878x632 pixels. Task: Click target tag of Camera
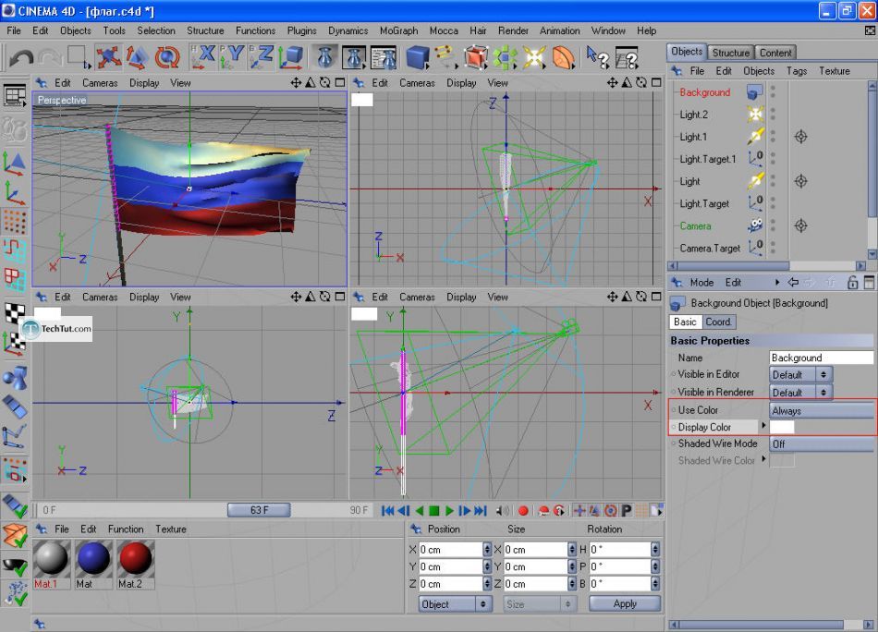pyautogui.click(x=800, y=225)
